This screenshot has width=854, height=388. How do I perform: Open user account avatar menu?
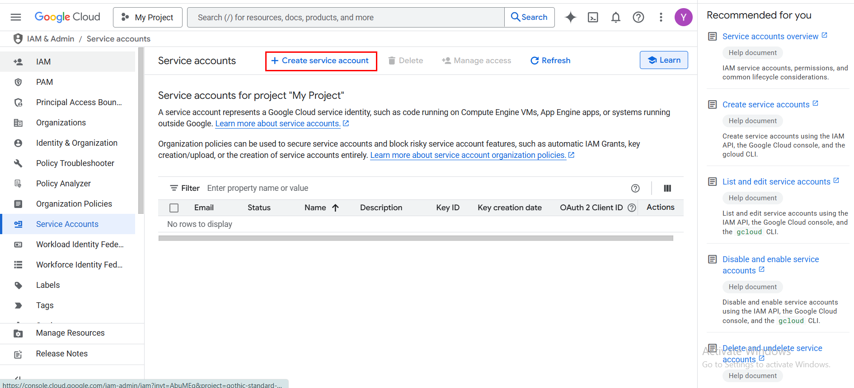click(x=683, y=17)
